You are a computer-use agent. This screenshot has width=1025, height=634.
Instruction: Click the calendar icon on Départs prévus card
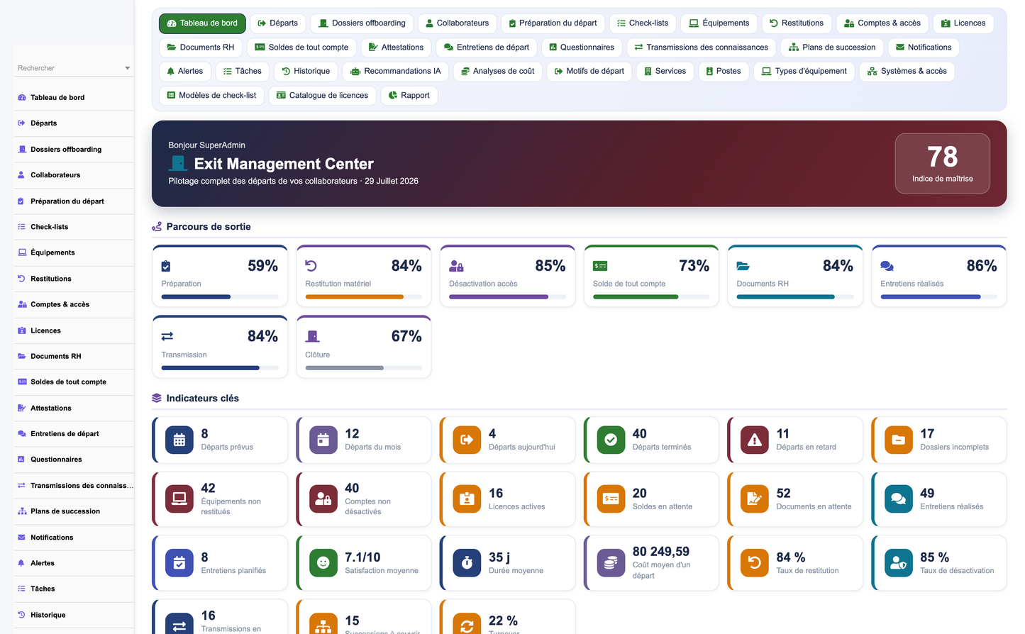pos(179,440)
